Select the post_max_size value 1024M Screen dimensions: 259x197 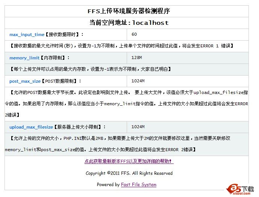(x=138, y=81)
